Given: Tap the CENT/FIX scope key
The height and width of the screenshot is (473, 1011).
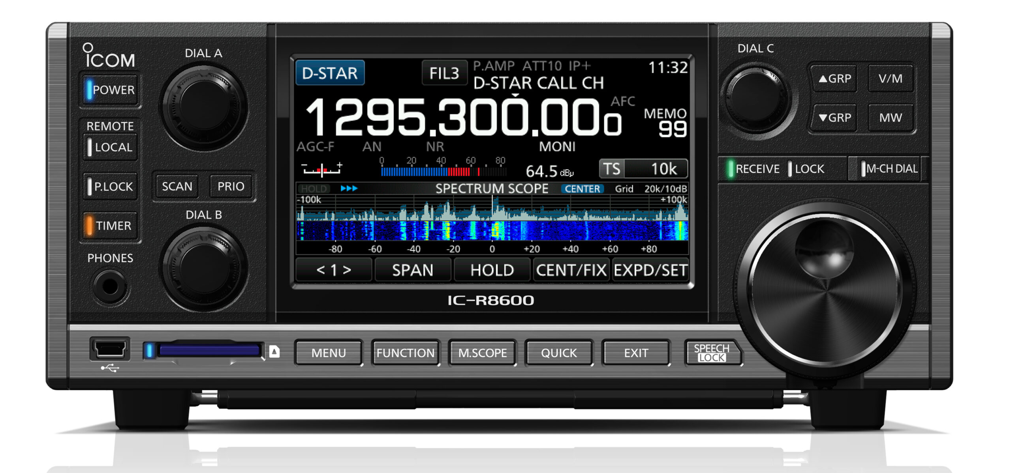Looking at the screenshot, I should pos(571,270).
